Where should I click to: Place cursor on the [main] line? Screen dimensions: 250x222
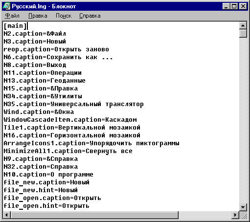tap(16, 26)
